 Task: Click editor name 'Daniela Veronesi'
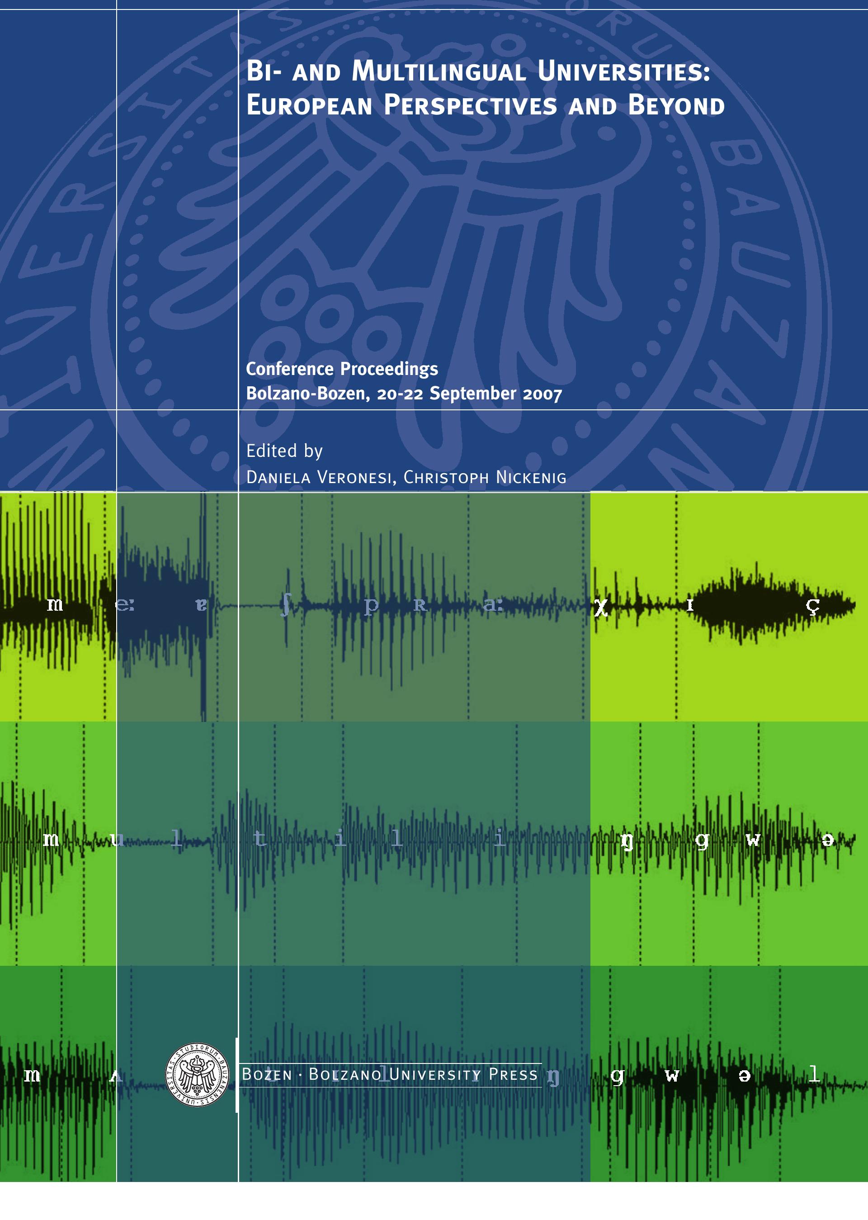point(320,477)
